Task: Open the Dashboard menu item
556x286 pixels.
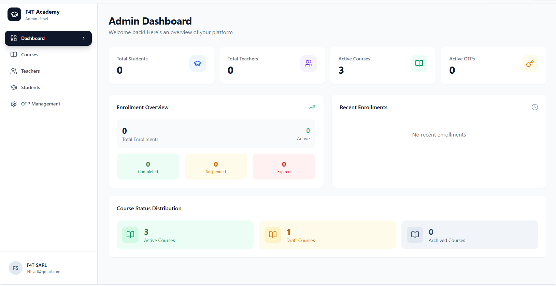Action: (48, 38)
